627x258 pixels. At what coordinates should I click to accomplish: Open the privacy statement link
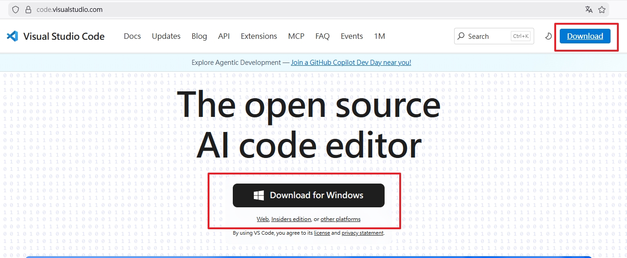point(362,233)
